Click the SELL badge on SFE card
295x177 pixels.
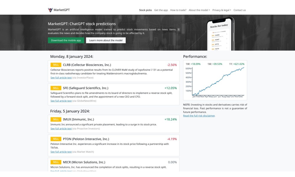56,88
